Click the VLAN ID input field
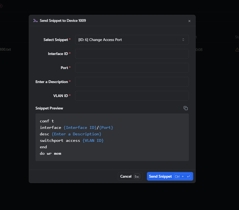 point(132,96)
